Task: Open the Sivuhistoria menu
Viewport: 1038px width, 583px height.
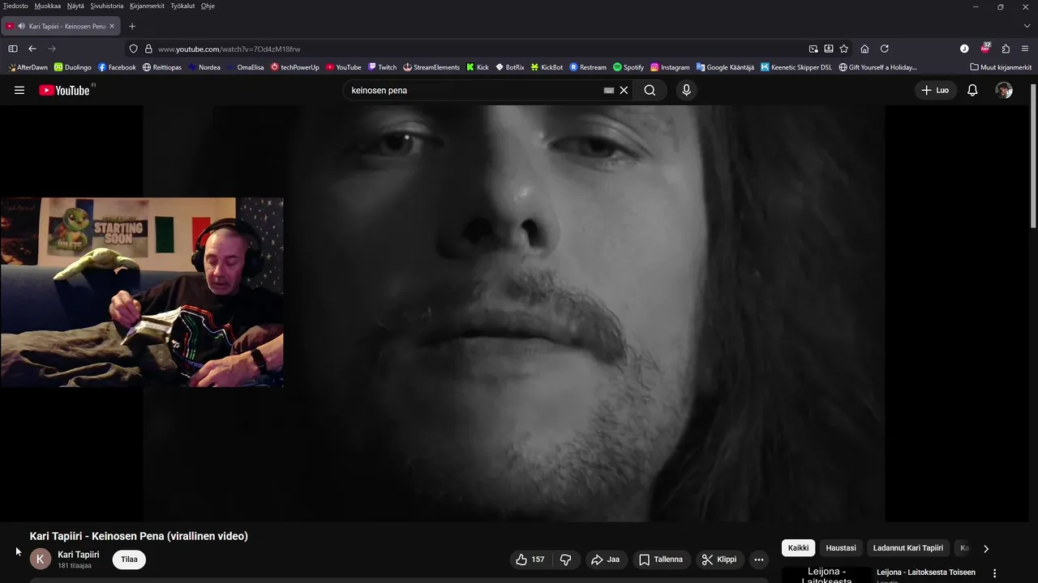Action: (x=106, y=6)
